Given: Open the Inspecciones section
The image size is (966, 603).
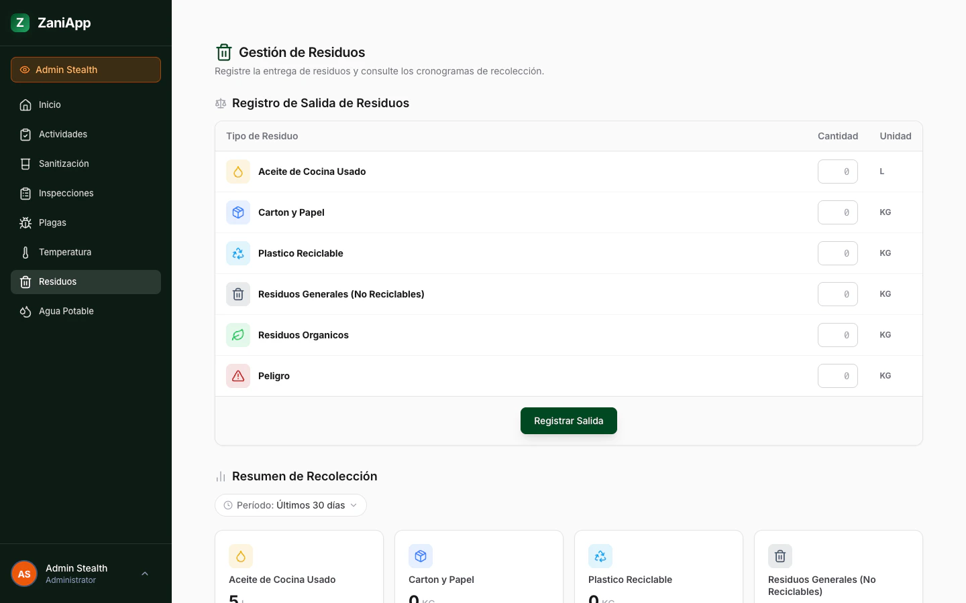Looking at the screenshot, I should click(x=66, y=193).
